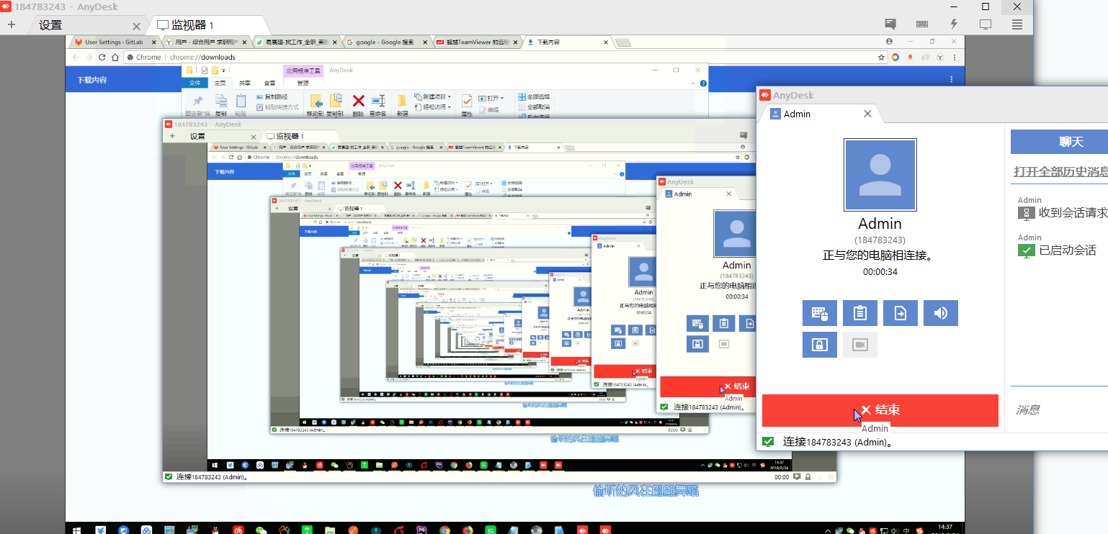The image size is (1108, 534).
Task: Close the 下载内容 Chrome tab
Action: [605, 42]
